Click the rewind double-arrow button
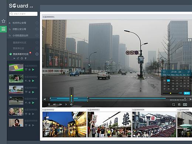The width and height of the screenshot is (192, 144). click(x=54, y=104)
